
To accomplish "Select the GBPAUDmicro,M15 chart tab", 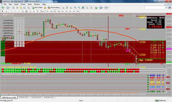I will pos(9,98).
